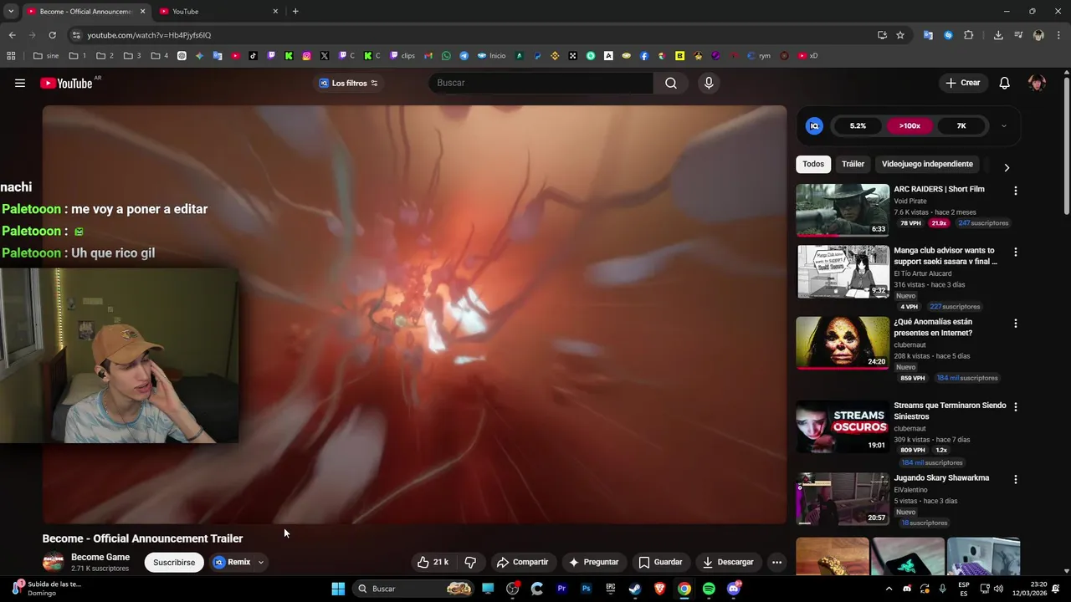
Task: Expand the IQ stats panel chevron
Action: [1003, 126]
